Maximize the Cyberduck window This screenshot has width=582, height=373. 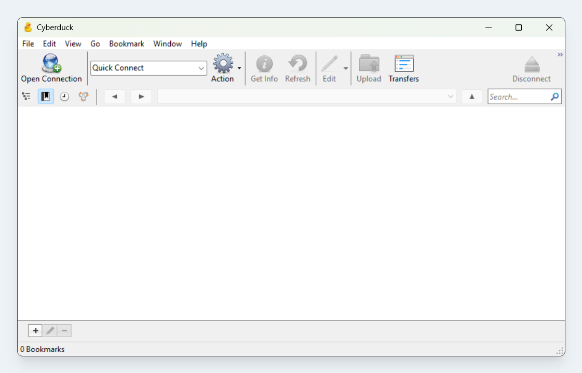pos(519,27)
